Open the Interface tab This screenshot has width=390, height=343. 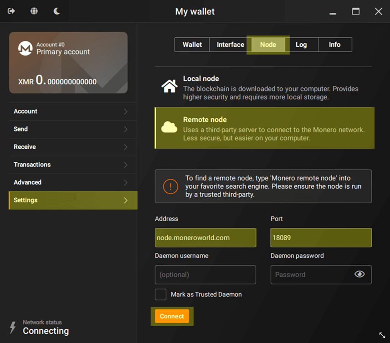tap(230, 45)
